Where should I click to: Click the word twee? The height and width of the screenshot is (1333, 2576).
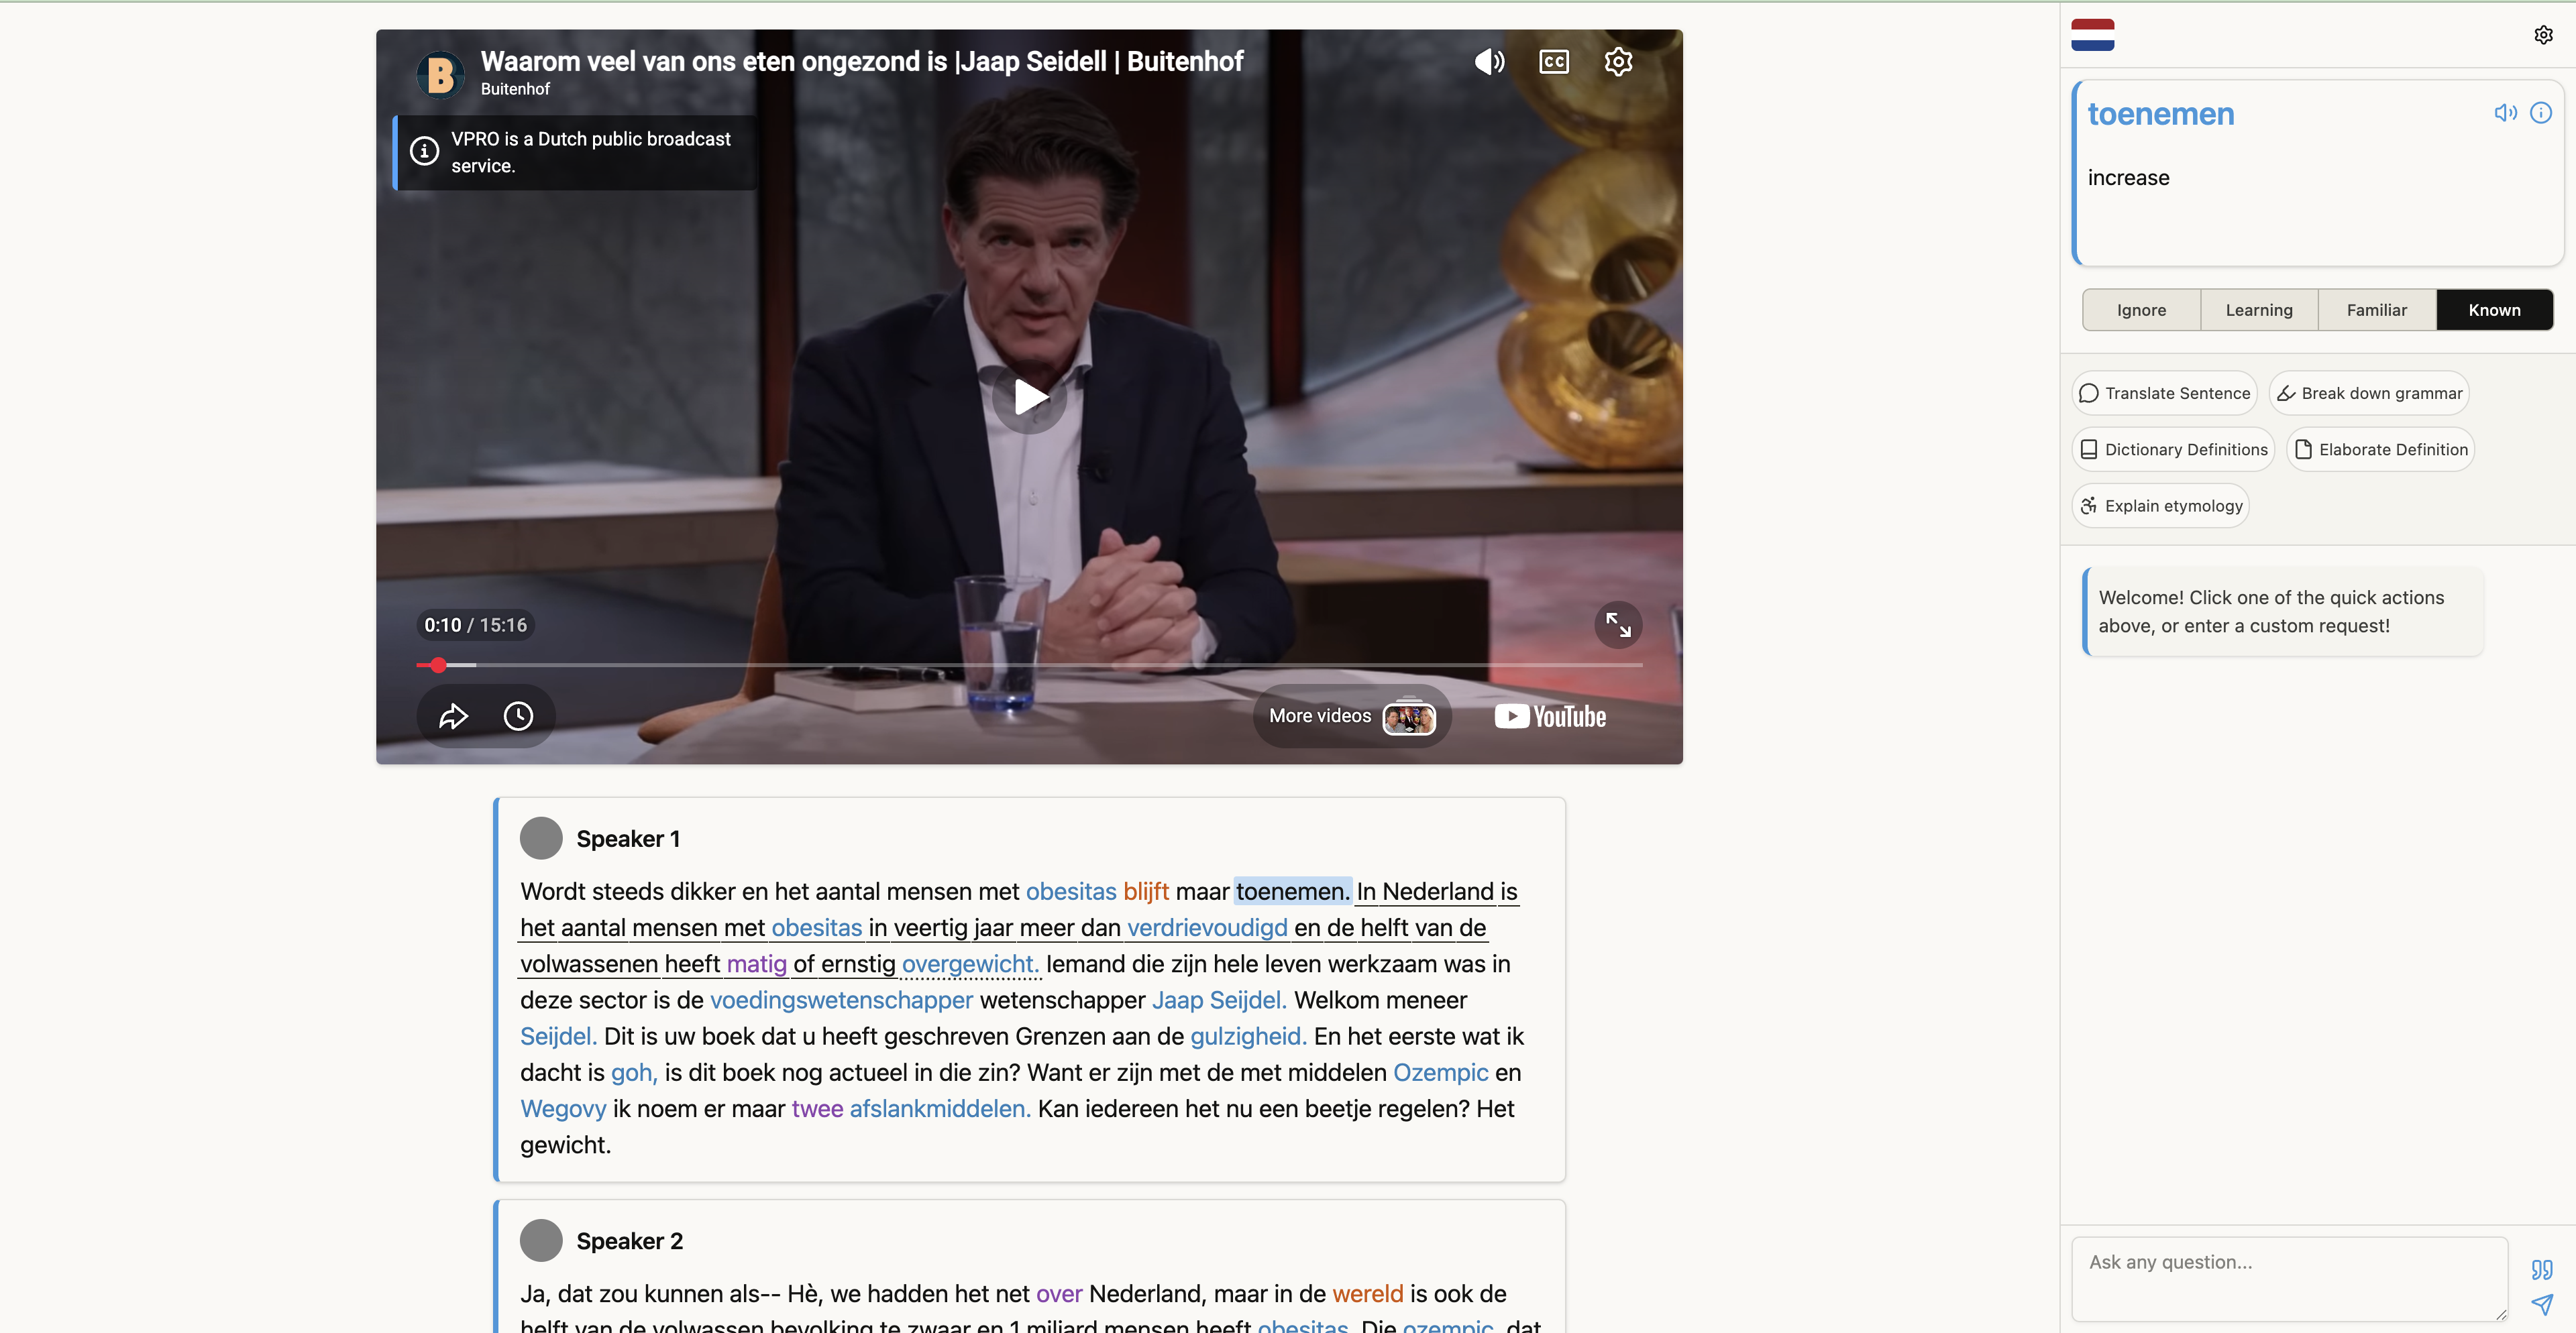pyautogui.click(x=817, y=1109)
